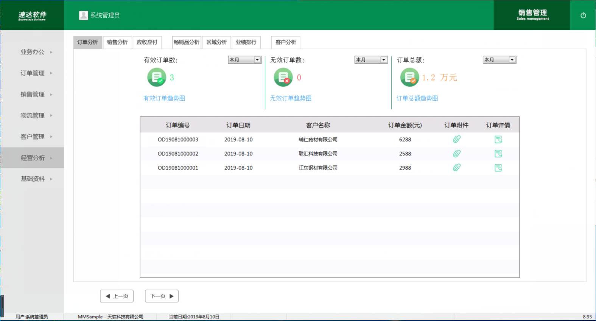Open the 无效订单趋势图 link
The height and width of the screenshot is (321, 596).
coord(291,98)
